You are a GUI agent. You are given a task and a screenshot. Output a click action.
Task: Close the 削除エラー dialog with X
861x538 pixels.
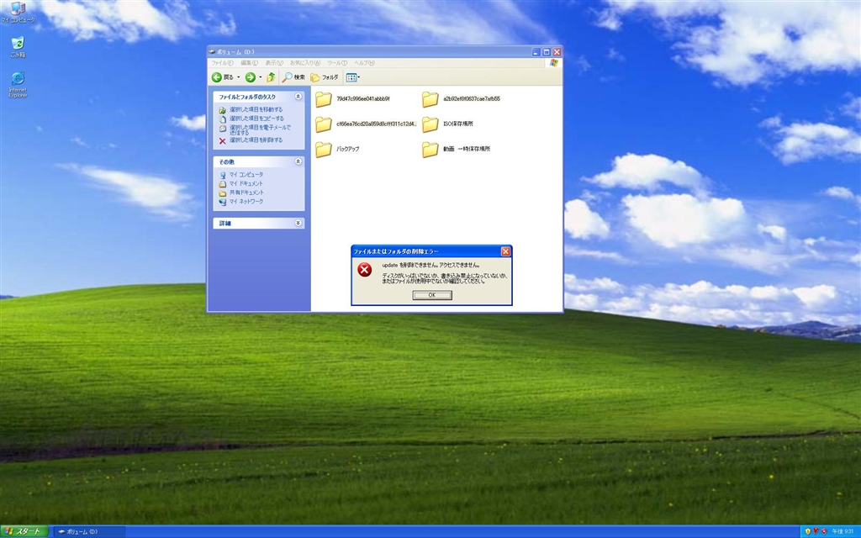[x=505, y=251]
